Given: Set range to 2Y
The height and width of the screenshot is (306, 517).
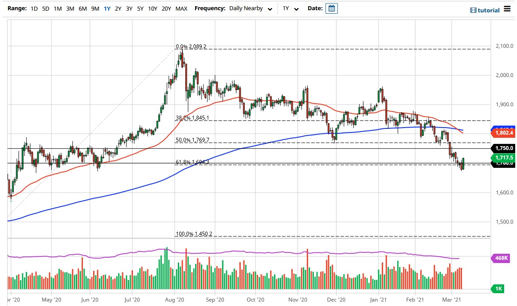Looking at the screenshot, I should coord(118,8).
